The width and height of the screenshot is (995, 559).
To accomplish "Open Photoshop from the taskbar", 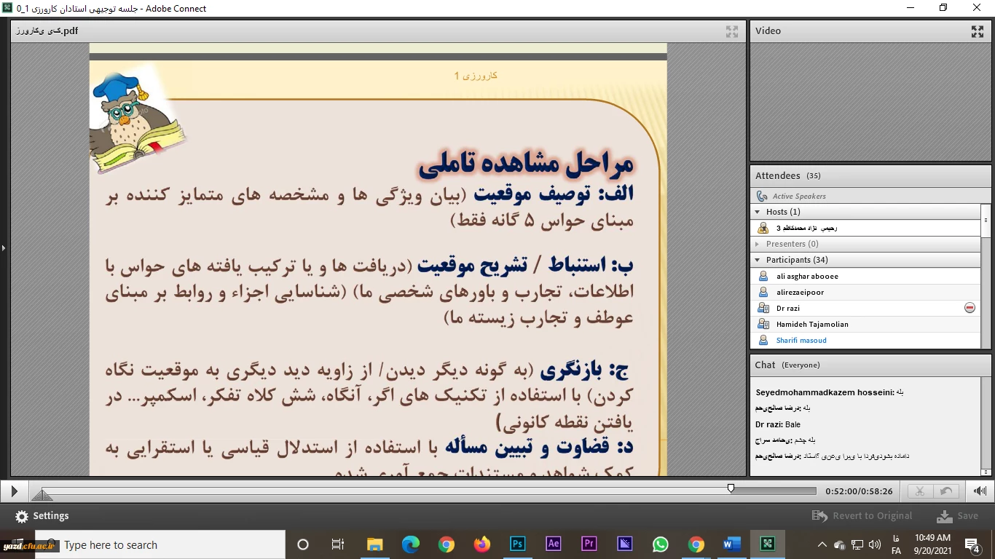I will pyautogui.click(x=517, y=544).
